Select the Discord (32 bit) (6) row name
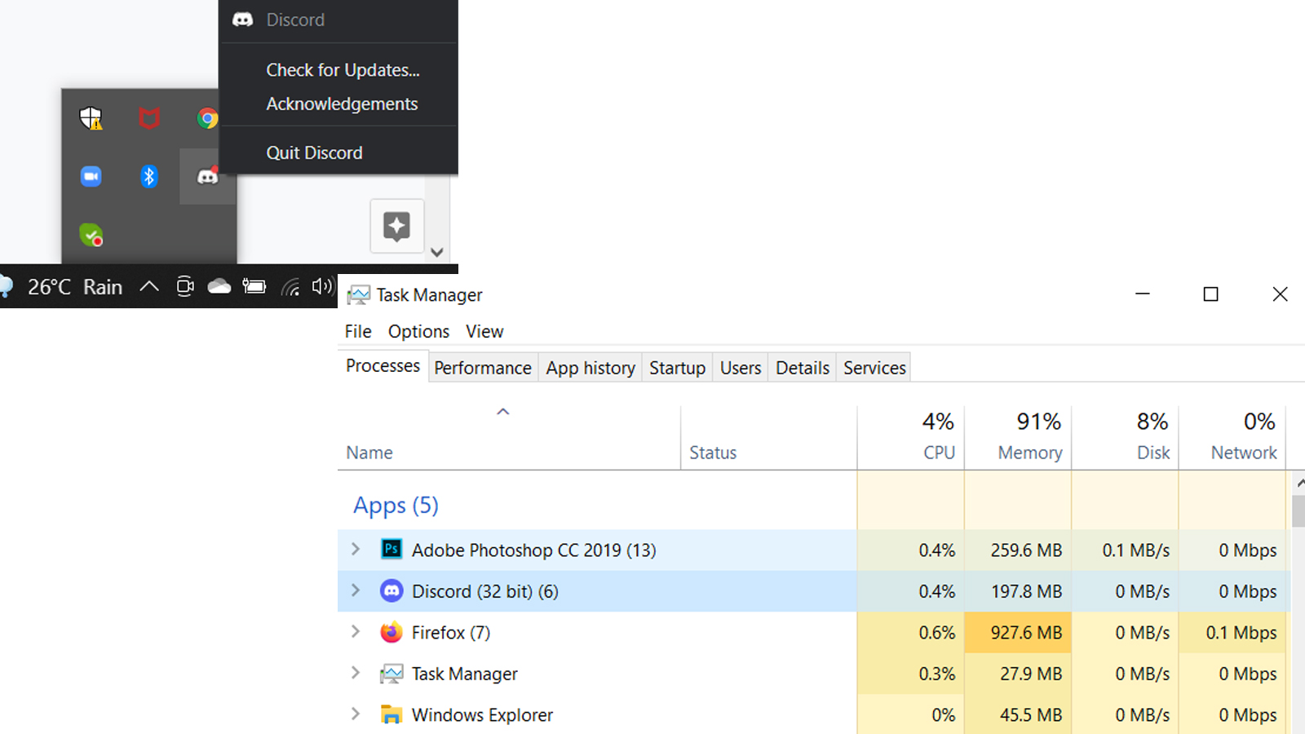The image size is (1305, 734). pos(485,591)
